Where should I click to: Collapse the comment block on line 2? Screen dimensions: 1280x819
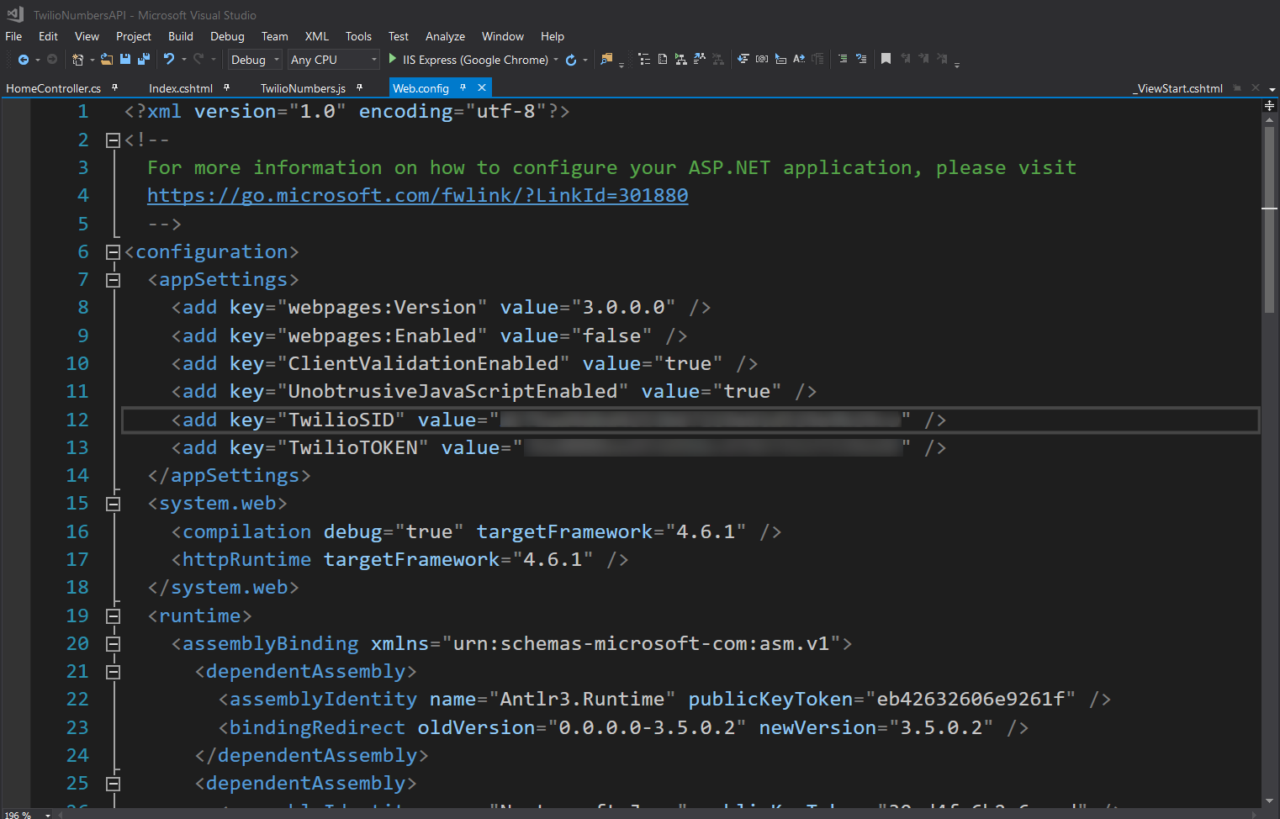pyautogui.click(x=113, y=140)
